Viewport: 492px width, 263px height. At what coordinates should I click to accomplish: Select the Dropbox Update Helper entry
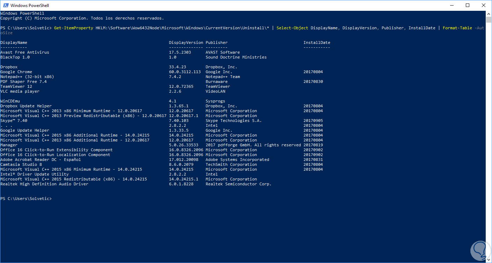coord(26,106)
